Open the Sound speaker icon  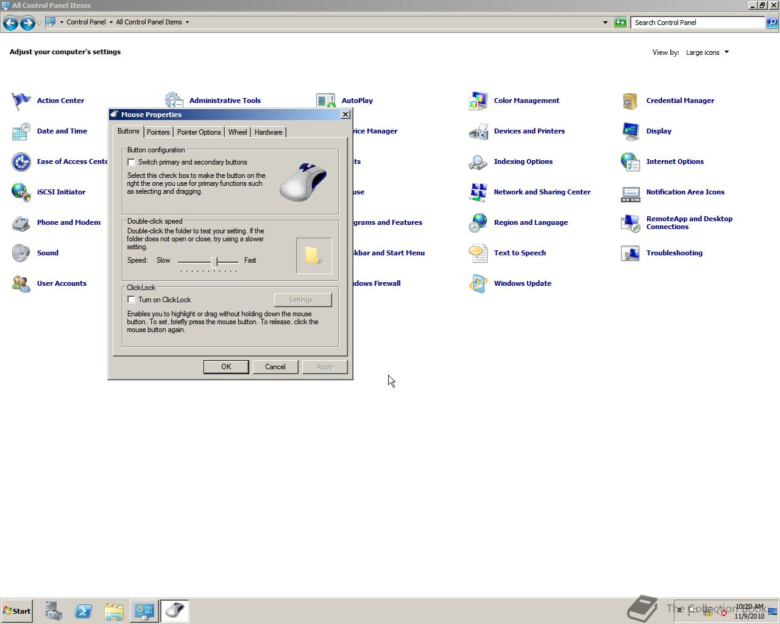pyautogui.click(x=21, y=253)
